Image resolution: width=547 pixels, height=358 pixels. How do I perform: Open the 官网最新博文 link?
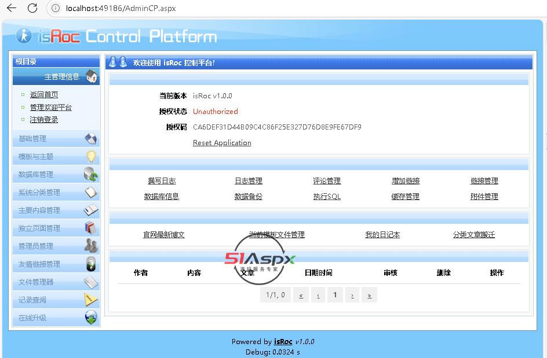pos(164,235)
